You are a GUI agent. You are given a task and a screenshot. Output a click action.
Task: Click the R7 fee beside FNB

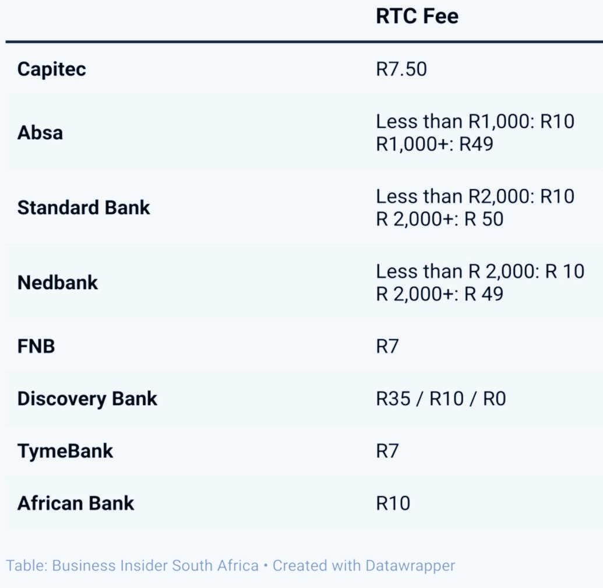[x=387, y=346]
